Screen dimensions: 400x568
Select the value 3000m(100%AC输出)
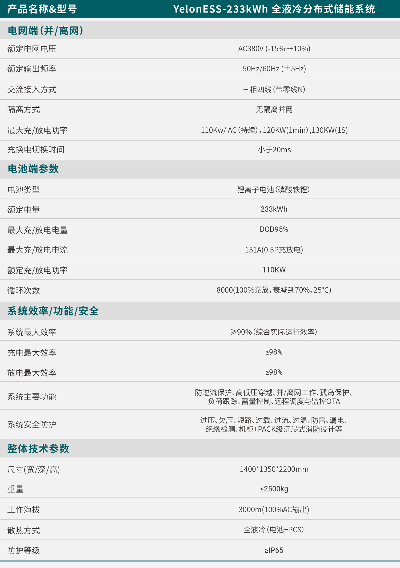[x=274, y=510]
